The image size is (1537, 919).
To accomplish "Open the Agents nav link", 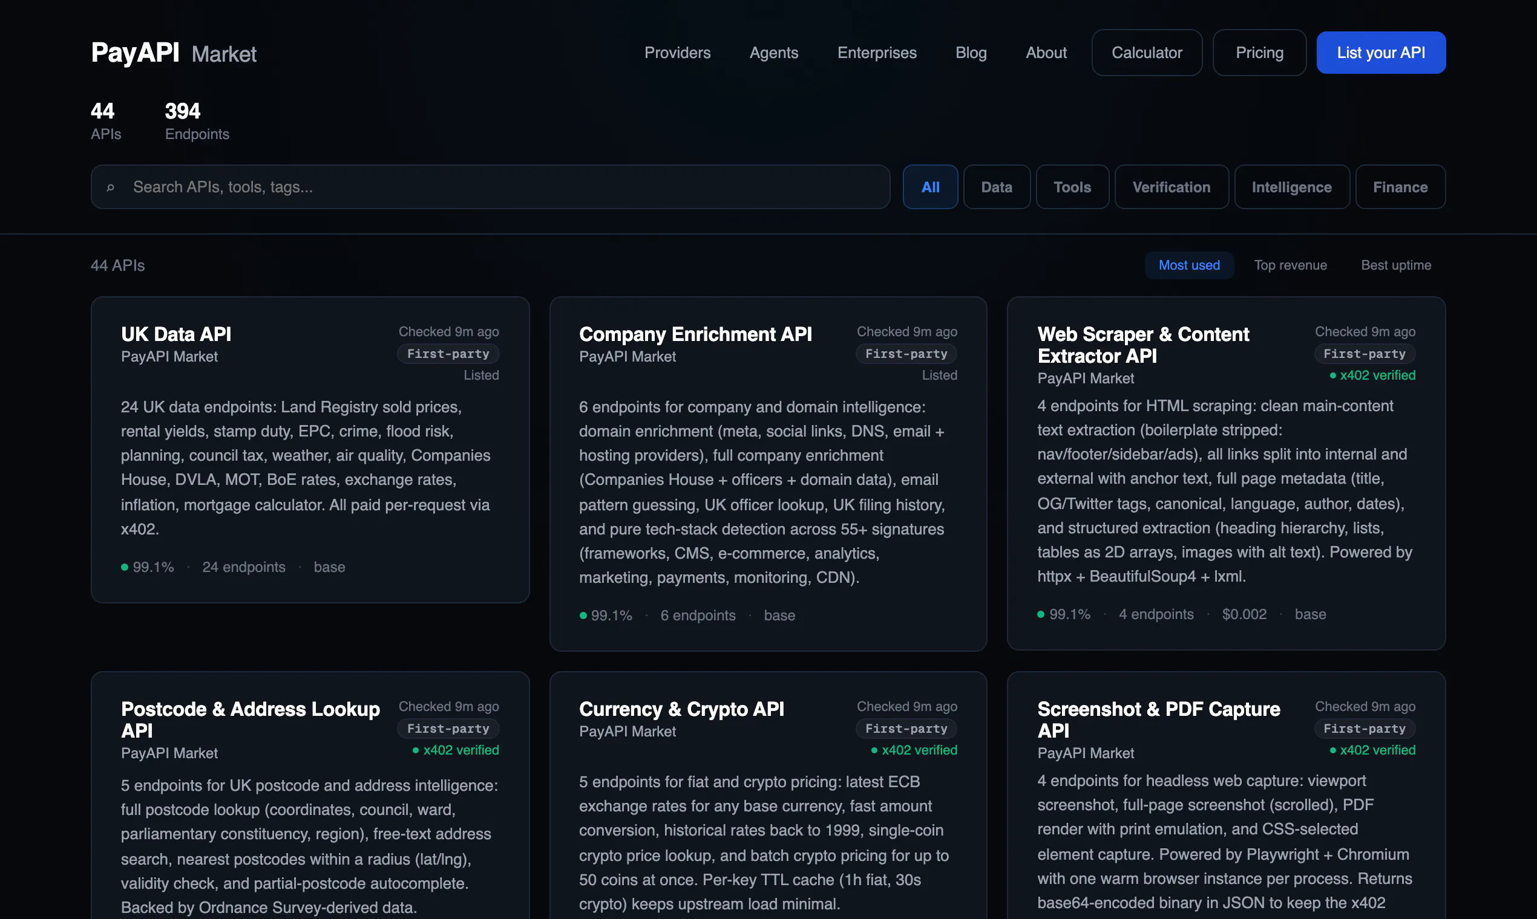I will point(773,53).
